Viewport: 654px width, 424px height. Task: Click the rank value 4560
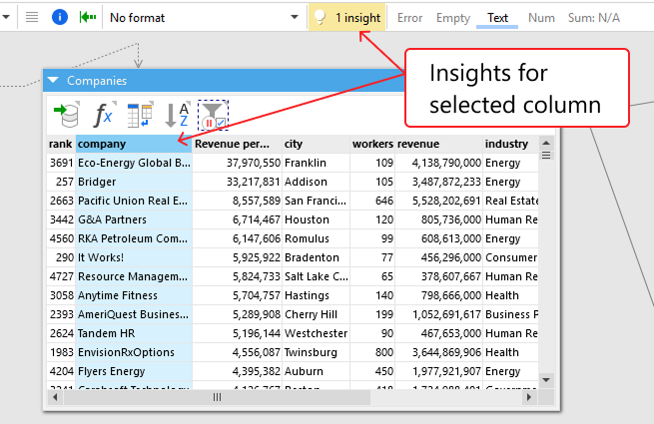61,238
